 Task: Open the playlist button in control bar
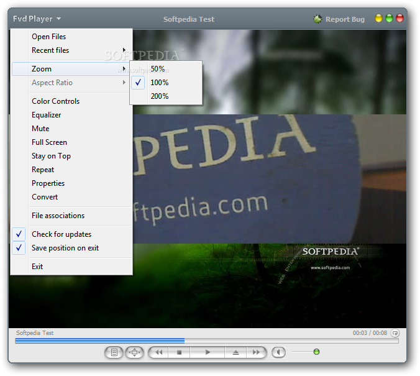pyautogui.click(x=114, y=352)
